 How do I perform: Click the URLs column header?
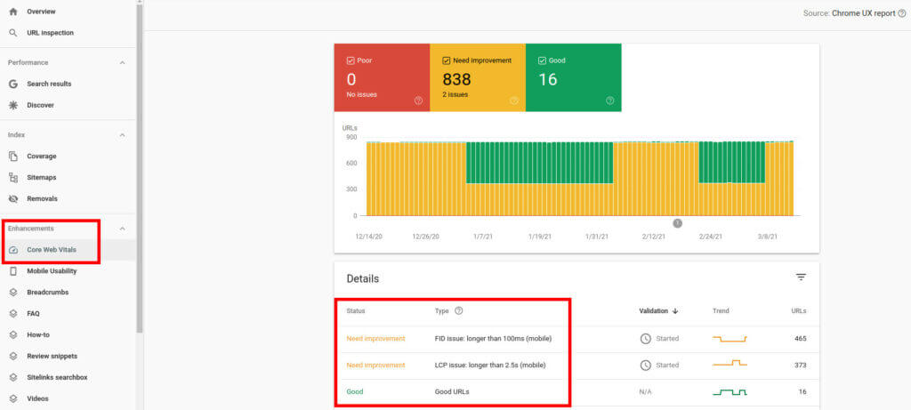798,311
